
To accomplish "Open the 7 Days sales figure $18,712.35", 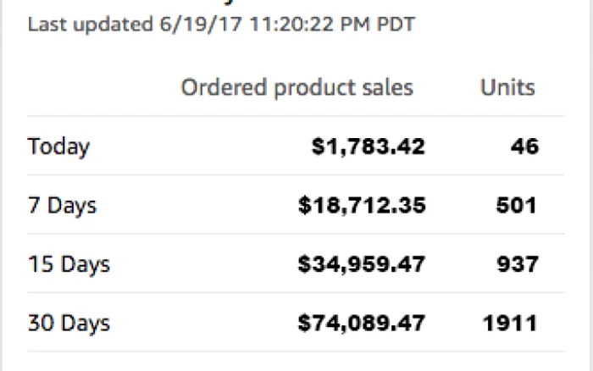I will pos(362,205).
